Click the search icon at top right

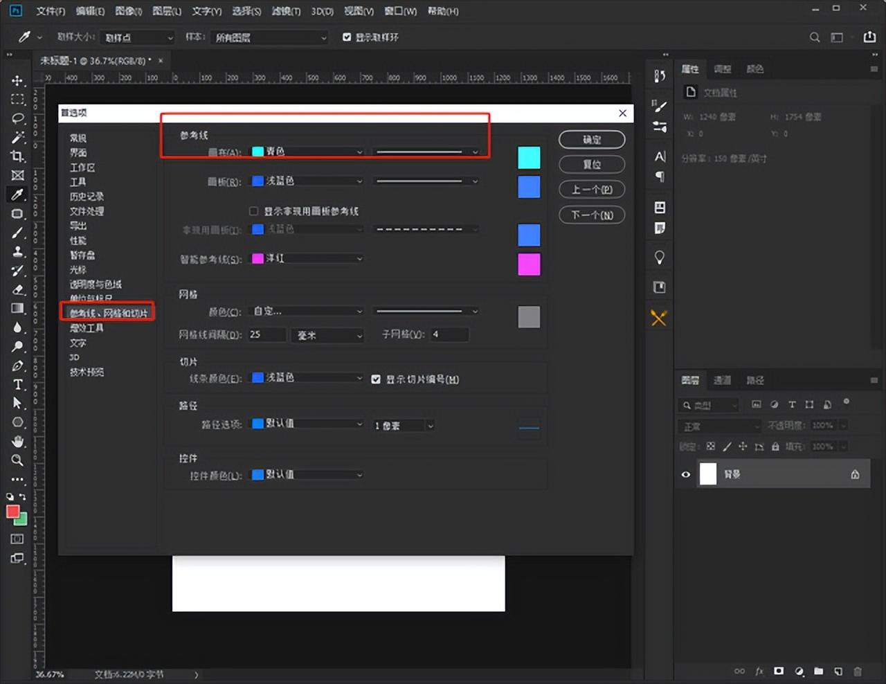pos(815,37)
